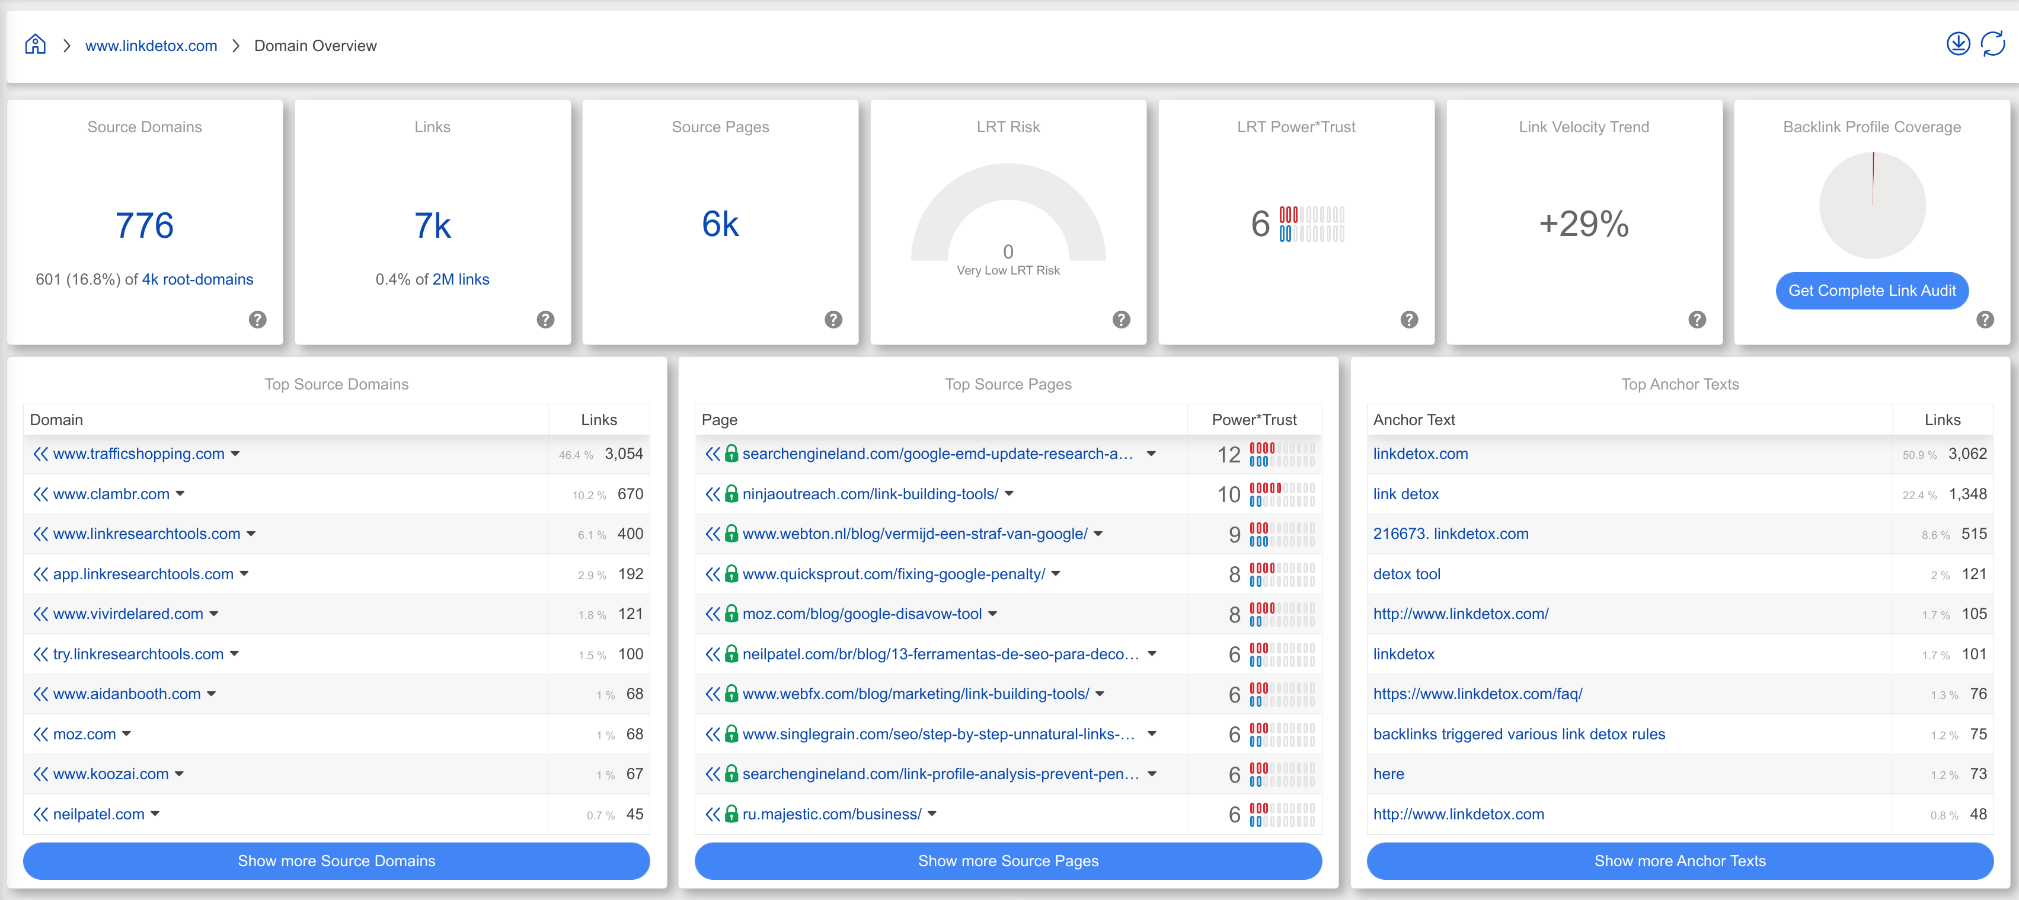The width and height of the screenshot is (2019, 900).
Task: Open dropdown arrow beside www.quicksprout.com/fixing-google-penalty/
Action: [1055, 574]
